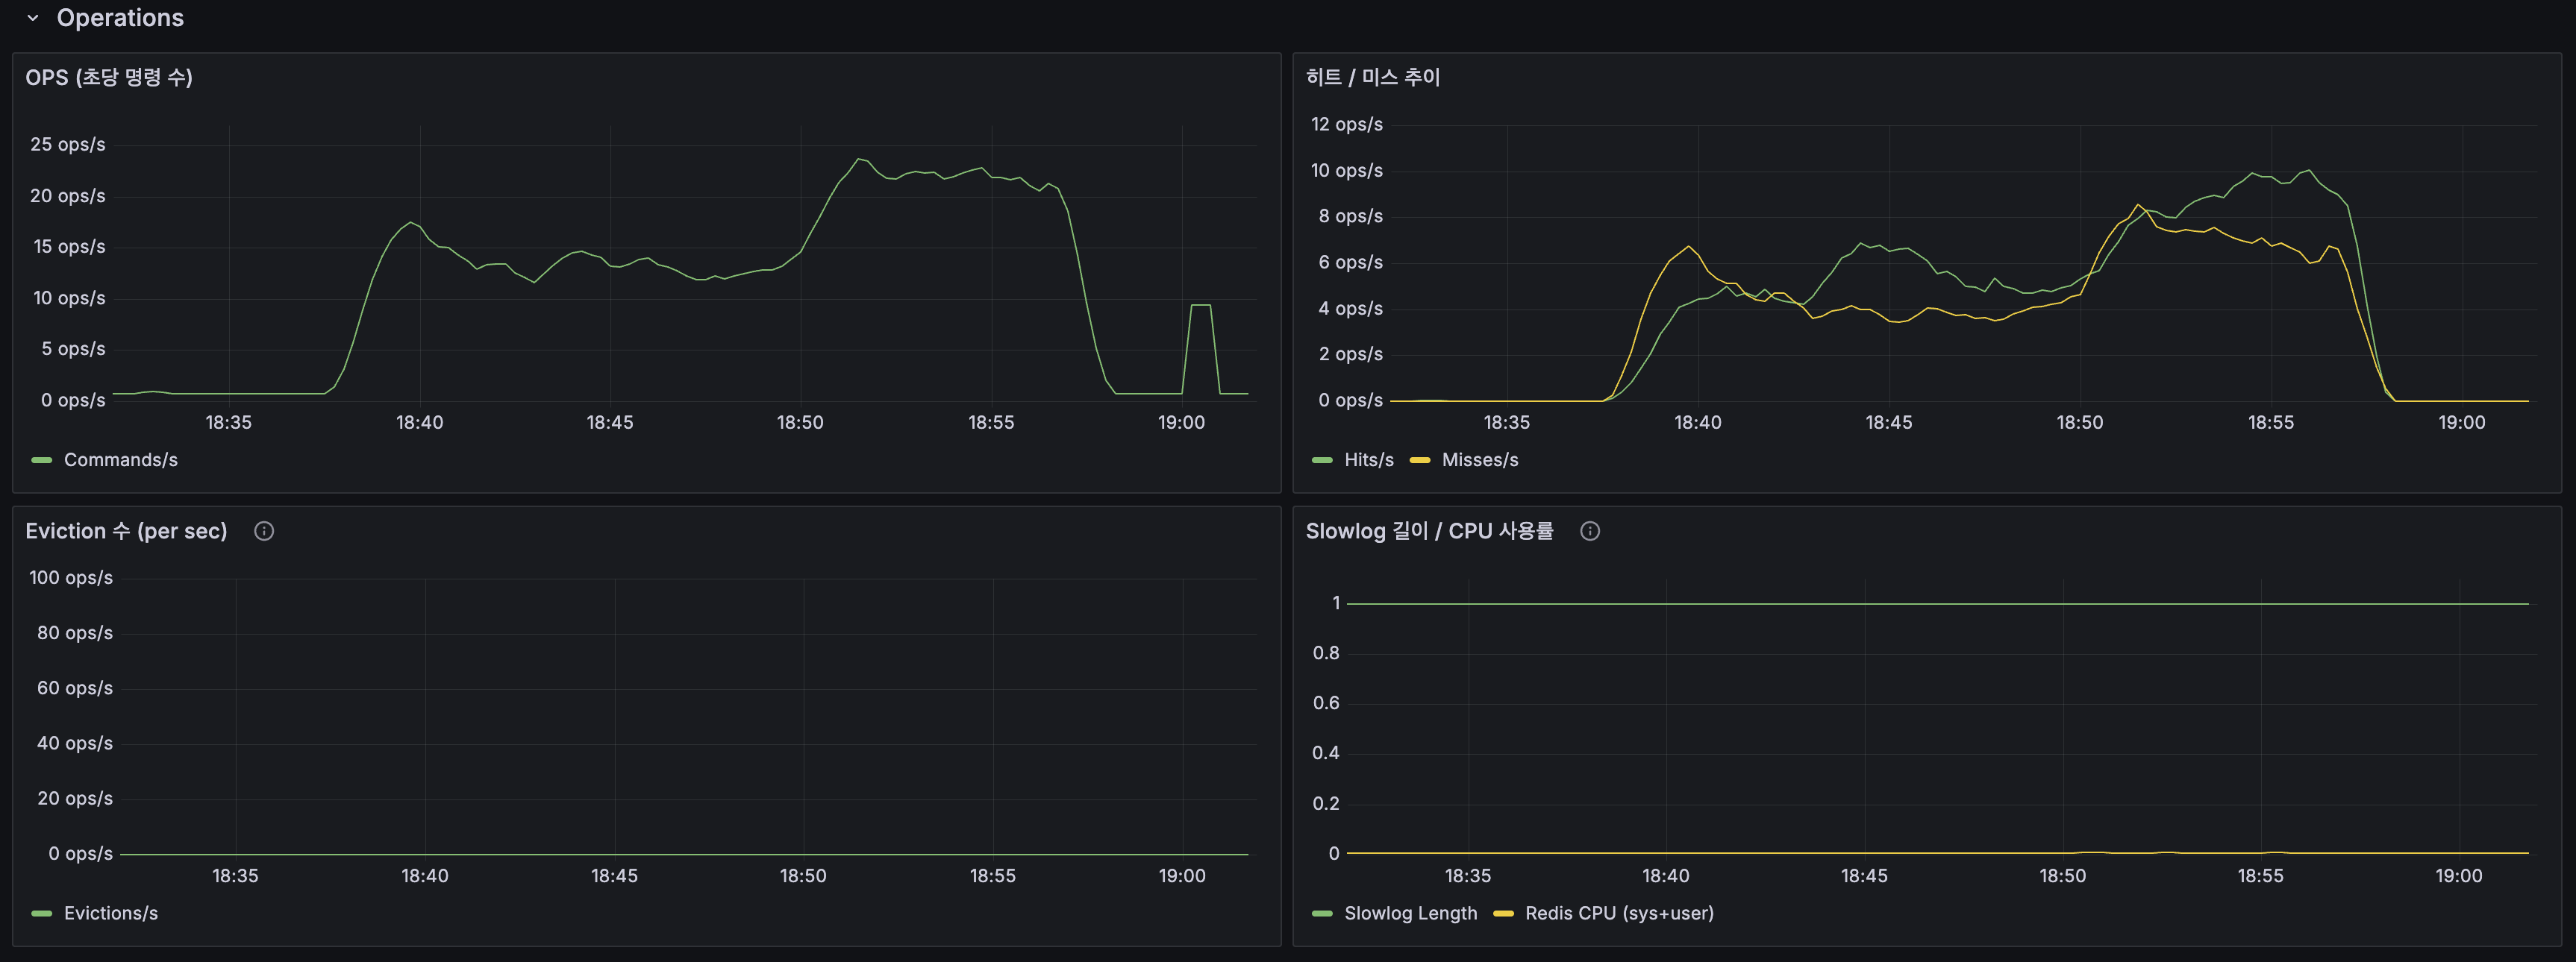Hide the Misses/s series
The width and height of the screenshot is (2576, 962).
(1480, 459)
